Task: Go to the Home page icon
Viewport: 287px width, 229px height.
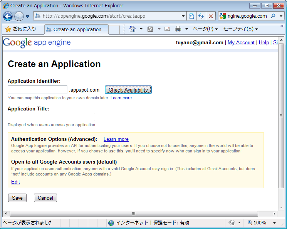Action: (x=133, y=29)
